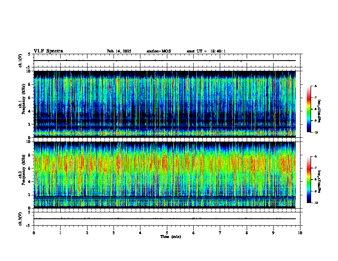Click the time-axis tick label "6"
Screen dimensions: 338x261
[193, 233]
